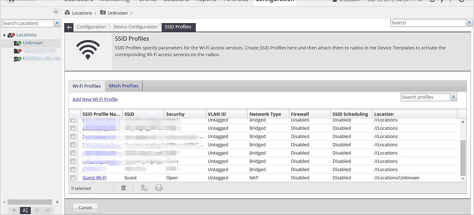Click the back arrow beside Configuration tab
This screenshot has height=215, width=474.
click(69, 27)
